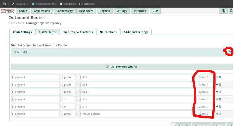This screenshot has height=126, width=234.
Task: Go to the Import/Export Patterns tab
Action: point(78,32)
